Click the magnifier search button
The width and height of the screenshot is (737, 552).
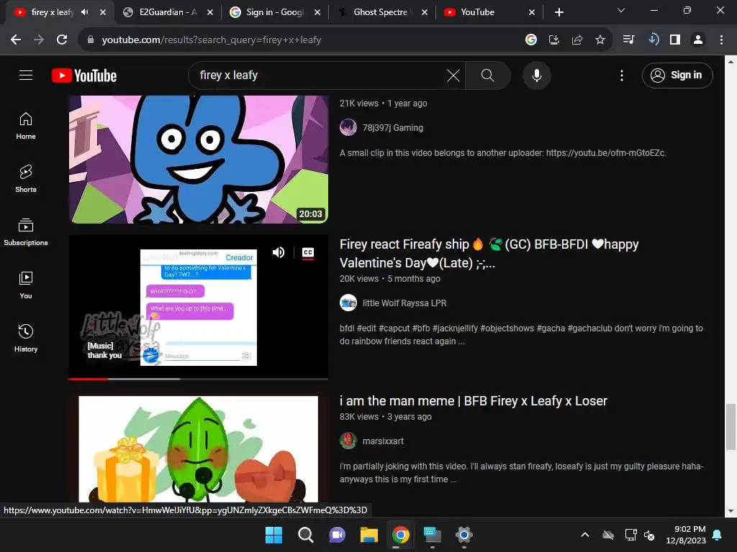point(487,75)
